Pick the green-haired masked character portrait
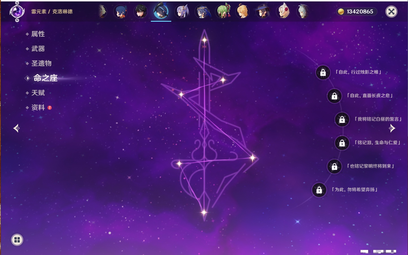 click(x=223, y=11)
